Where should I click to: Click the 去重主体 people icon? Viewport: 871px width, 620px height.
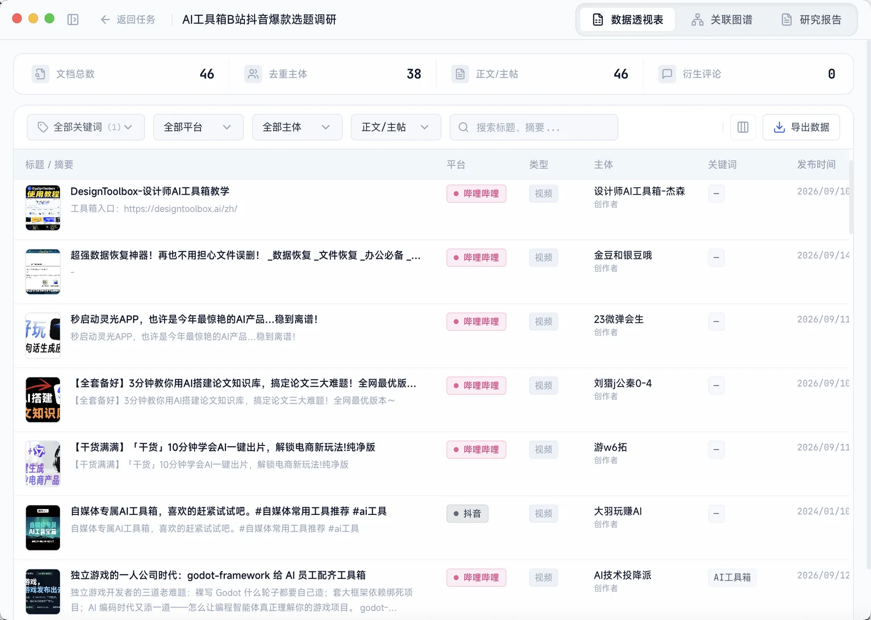point(253,74)
